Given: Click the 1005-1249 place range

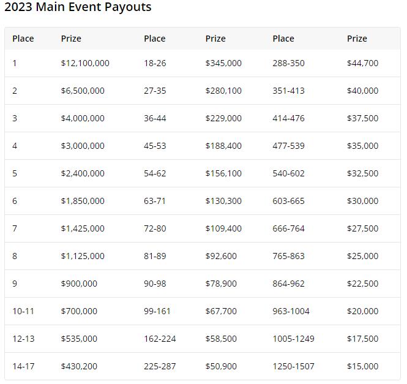Looking at the screenshot, I should (x=293, y=339).
